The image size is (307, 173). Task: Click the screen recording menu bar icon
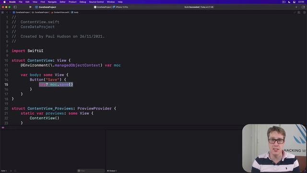coord(283,2)
